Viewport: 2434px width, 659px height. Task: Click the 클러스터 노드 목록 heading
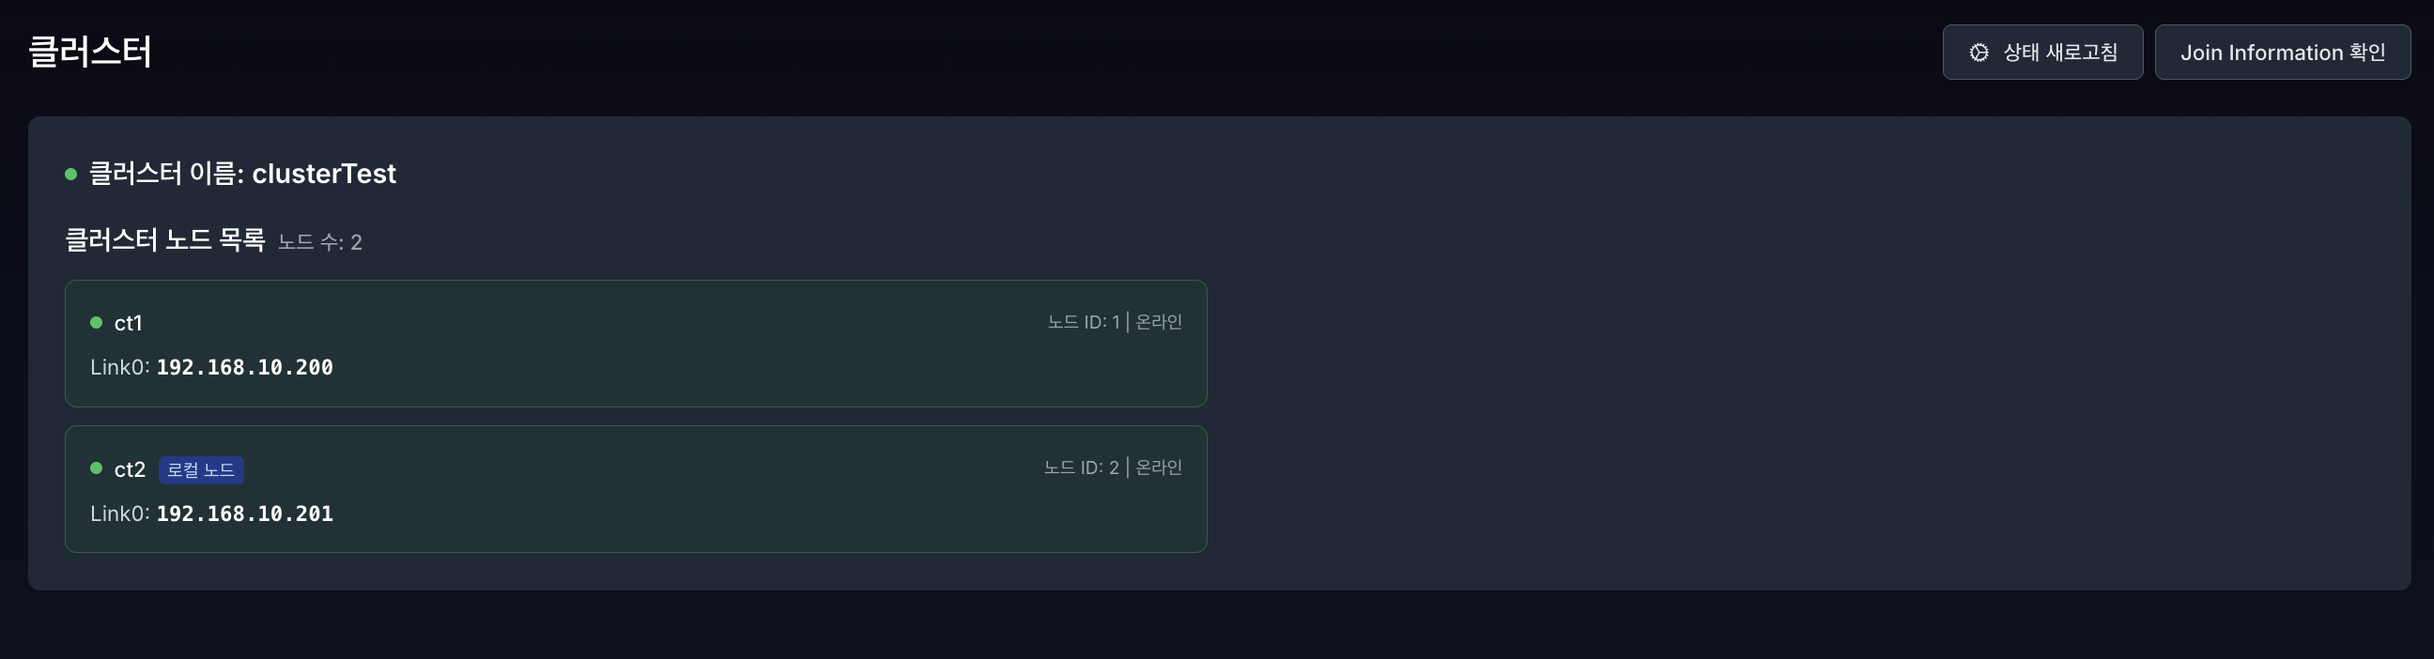[165, 239]
